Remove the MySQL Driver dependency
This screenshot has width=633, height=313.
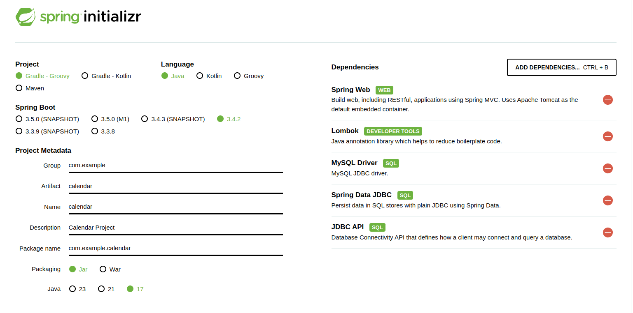[x=607, y=168]
